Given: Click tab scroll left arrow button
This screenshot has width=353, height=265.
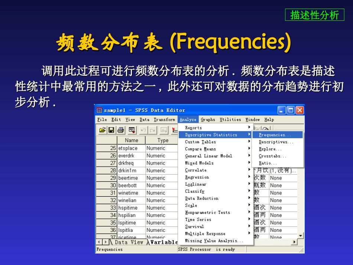Looking at the screenshot, I should tap(99, 242).
